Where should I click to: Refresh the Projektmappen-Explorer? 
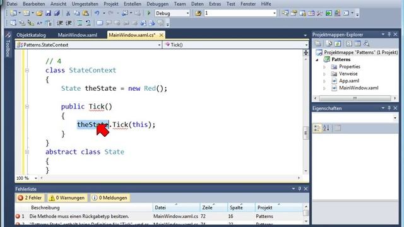click(338, 44)
